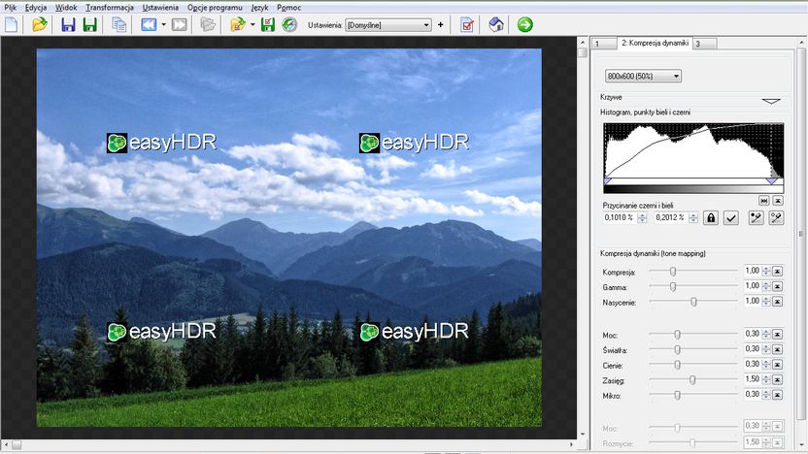The width and height of the screenshot is (808, 454).
Task: Click the checkmark button beside clipping values
Action: pos(730,217)
